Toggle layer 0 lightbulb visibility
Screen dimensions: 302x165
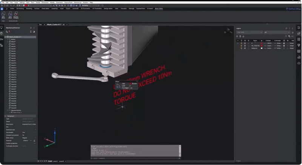241,43
